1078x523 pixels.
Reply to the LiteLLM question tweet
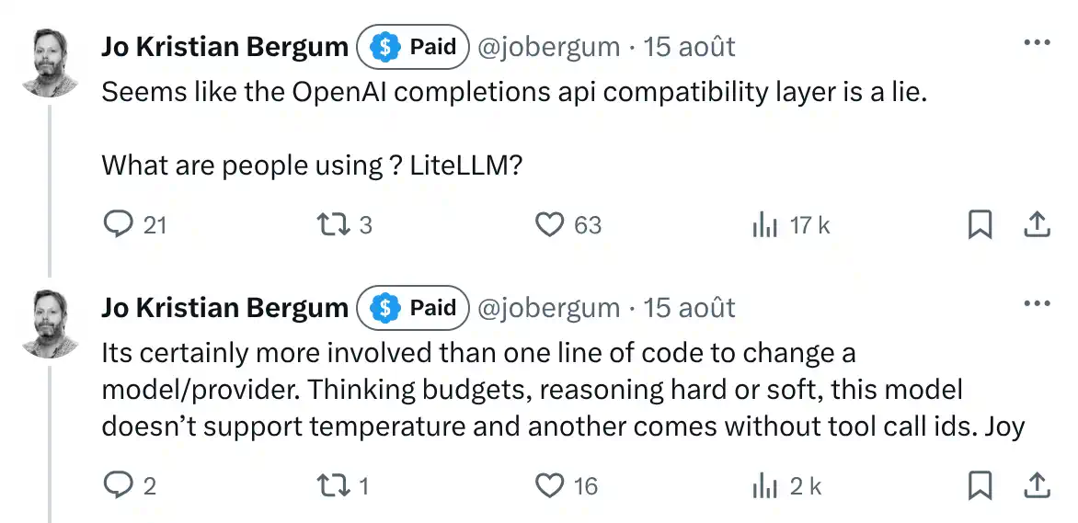119,224
